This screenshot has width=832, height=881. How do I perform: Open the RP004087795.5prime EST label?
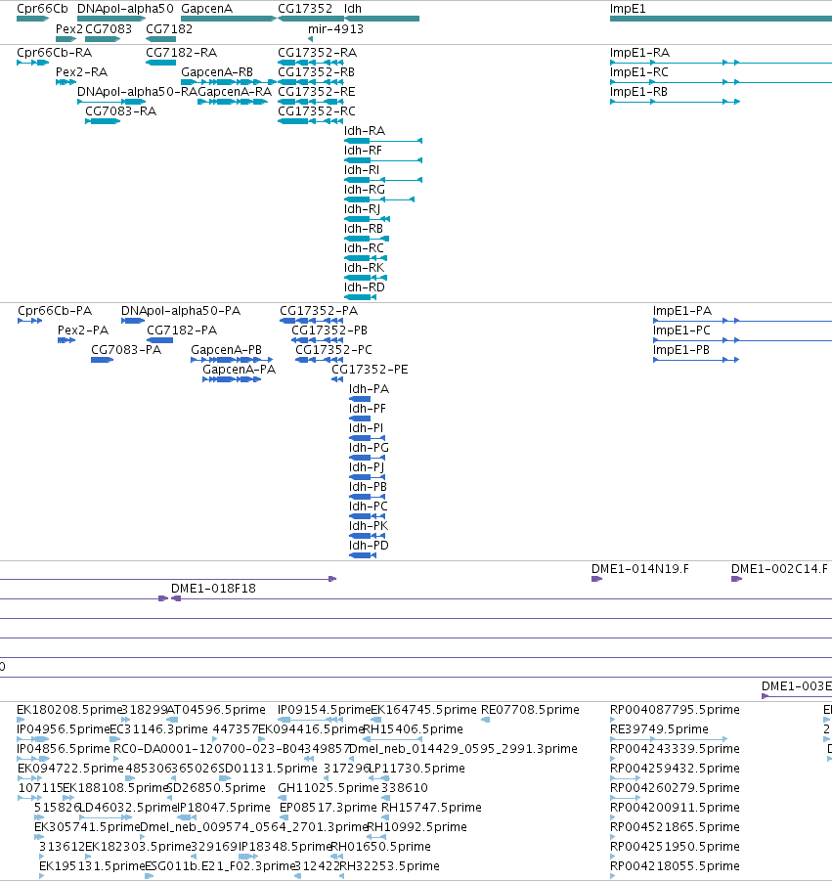pyautogui.click(x=675, y=710)
